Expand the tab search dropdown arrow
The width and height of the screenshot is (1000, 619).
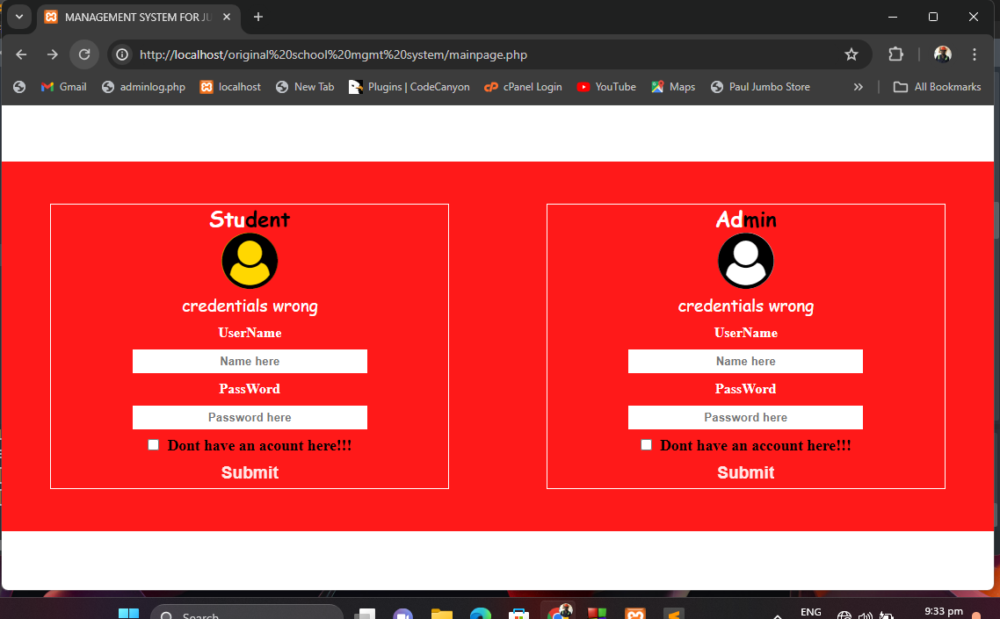pyautogui.click(x=18, y=17)
